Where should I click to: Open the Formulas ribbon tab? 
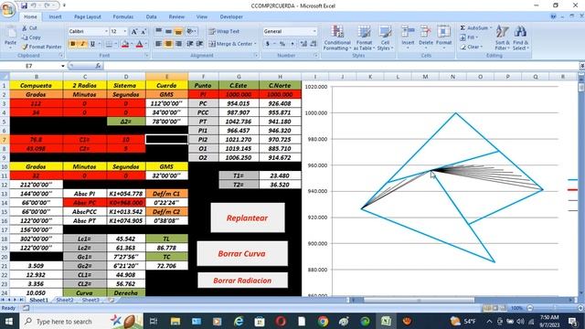pos(123,16)
